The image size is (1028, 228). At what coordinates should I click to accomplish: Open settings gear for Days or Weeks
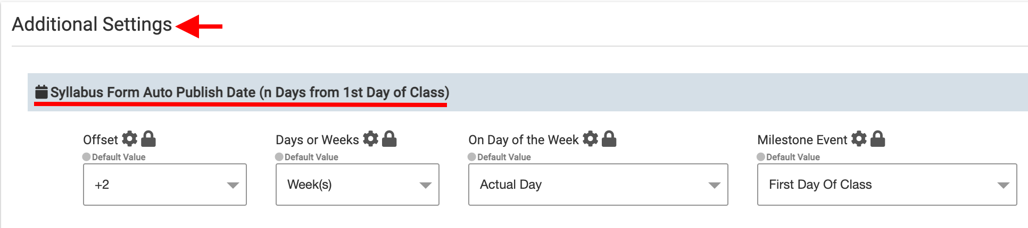(x=370, y=139)
